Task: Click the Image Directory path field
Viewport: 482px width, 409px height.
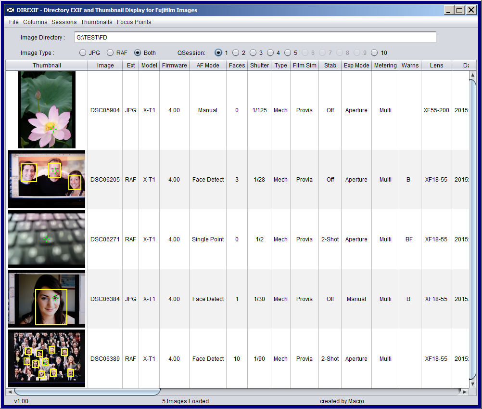Action: coord(255,38)
